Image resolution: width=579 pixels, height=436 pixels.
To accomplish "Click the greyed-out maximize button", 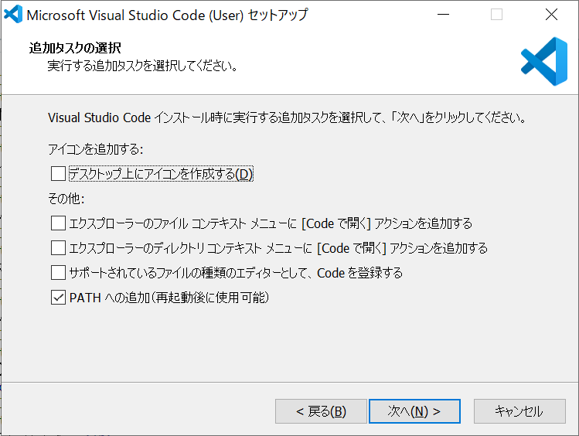I will (496, 15).
